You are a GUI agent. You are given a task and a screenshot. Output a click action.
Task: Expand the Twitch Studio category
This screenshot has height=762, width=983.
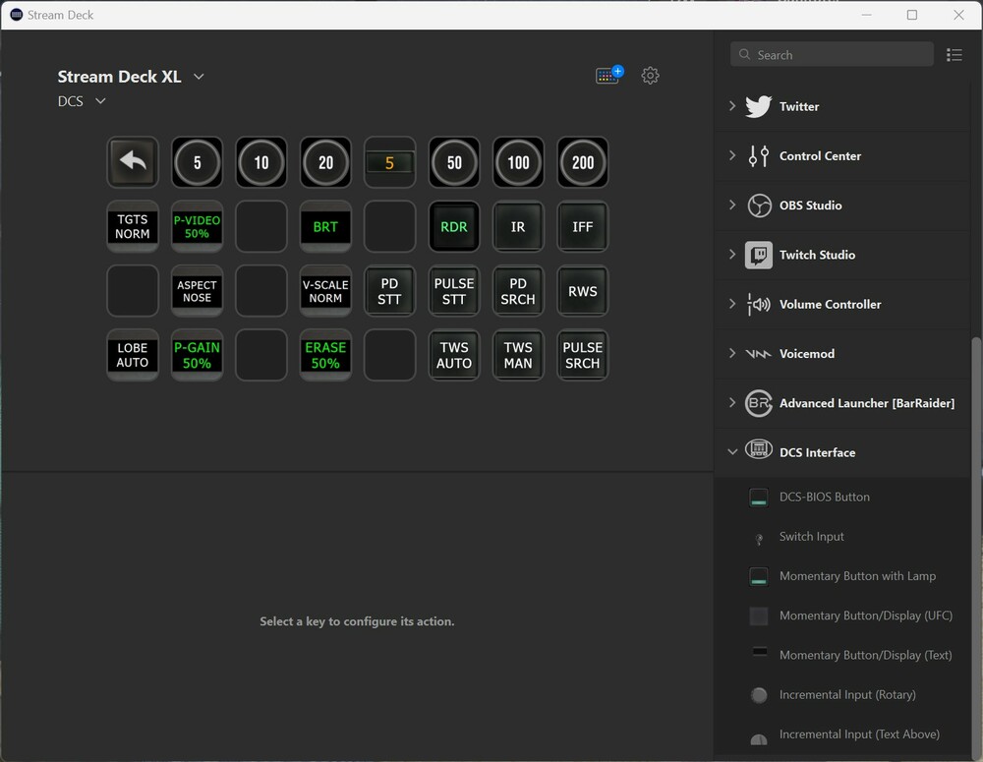[843, 255]
